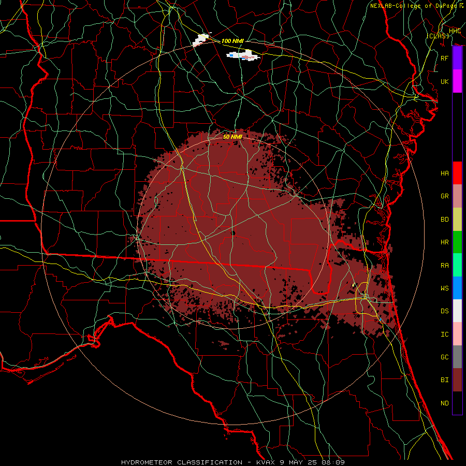Screen dimensions: 466x466
Task: Select the GC gray legend swatch
Action: (457, 357)
